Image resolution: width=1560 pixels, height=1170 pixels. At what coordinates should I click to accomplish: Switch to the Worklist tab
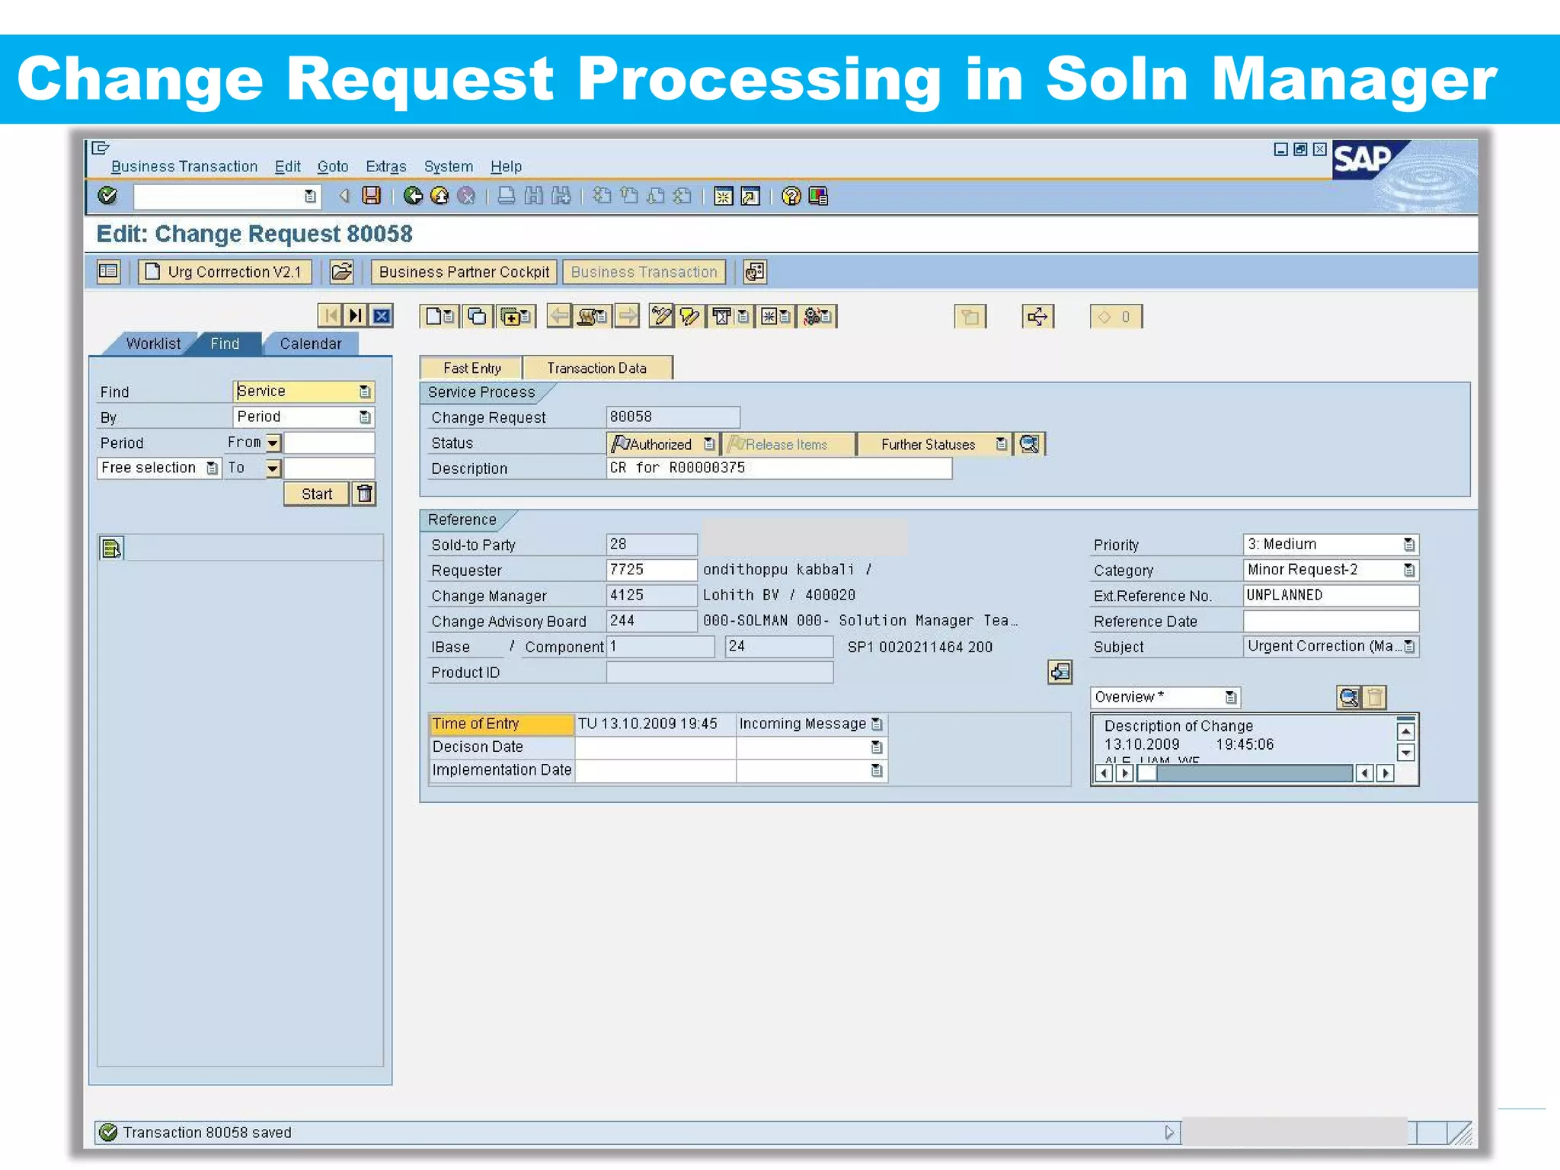click(154, 344)
